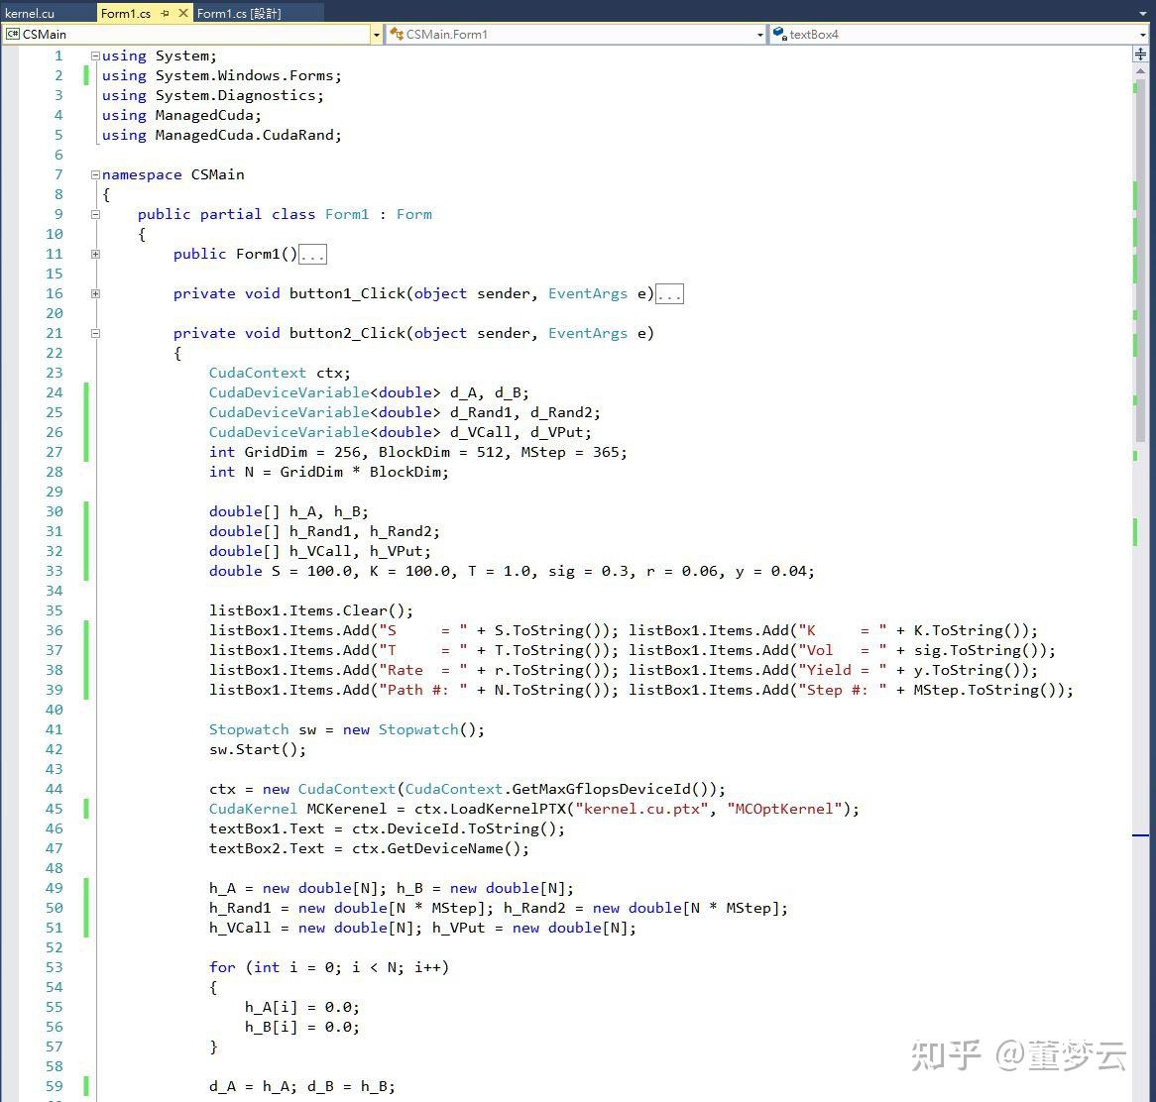Click the field icon beside textBox4

click(x=780, y=34)
